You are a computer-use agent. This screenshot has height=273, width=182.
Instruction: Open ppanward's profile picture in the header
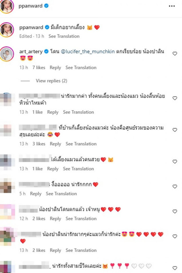[x=6, y=6]
